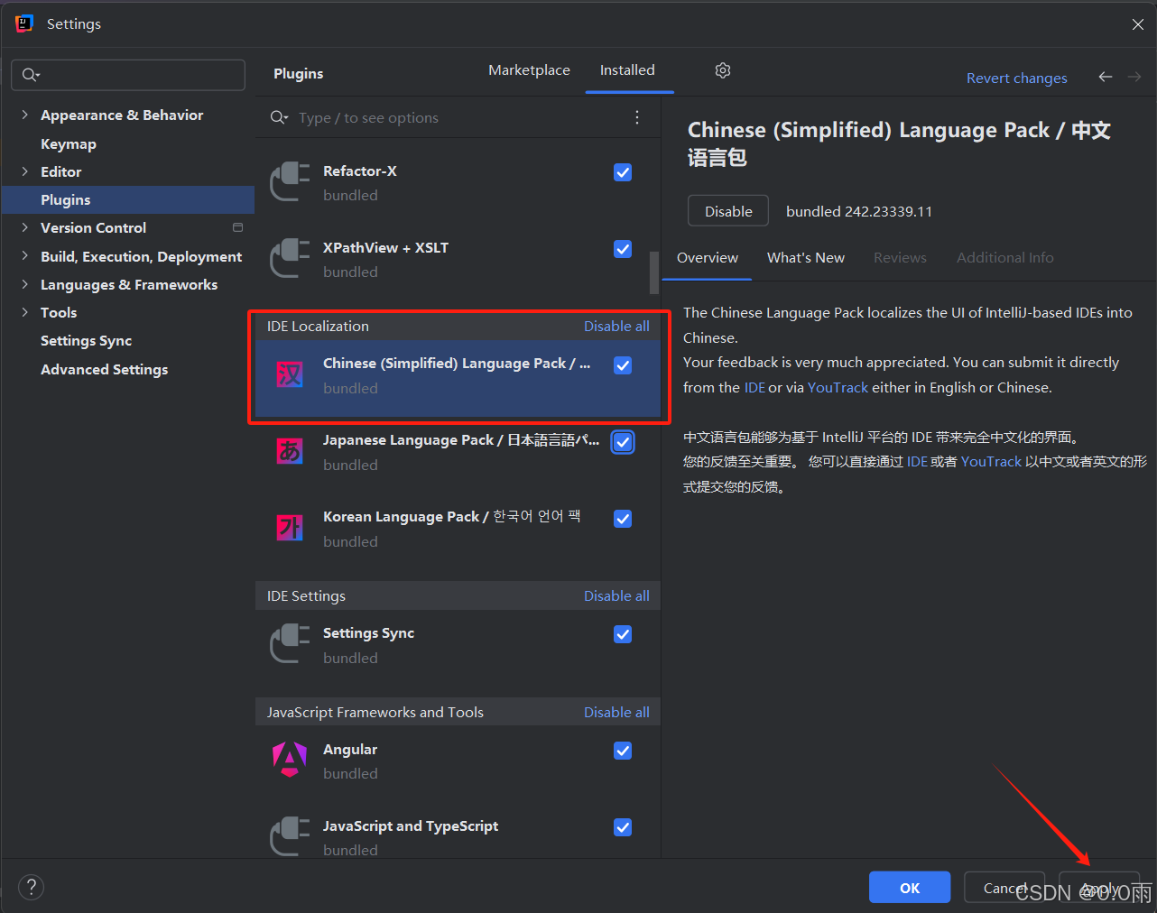Open the YouTrack link in the Chinese description
Screen dimensions: 1157x913
coord(991,462)
